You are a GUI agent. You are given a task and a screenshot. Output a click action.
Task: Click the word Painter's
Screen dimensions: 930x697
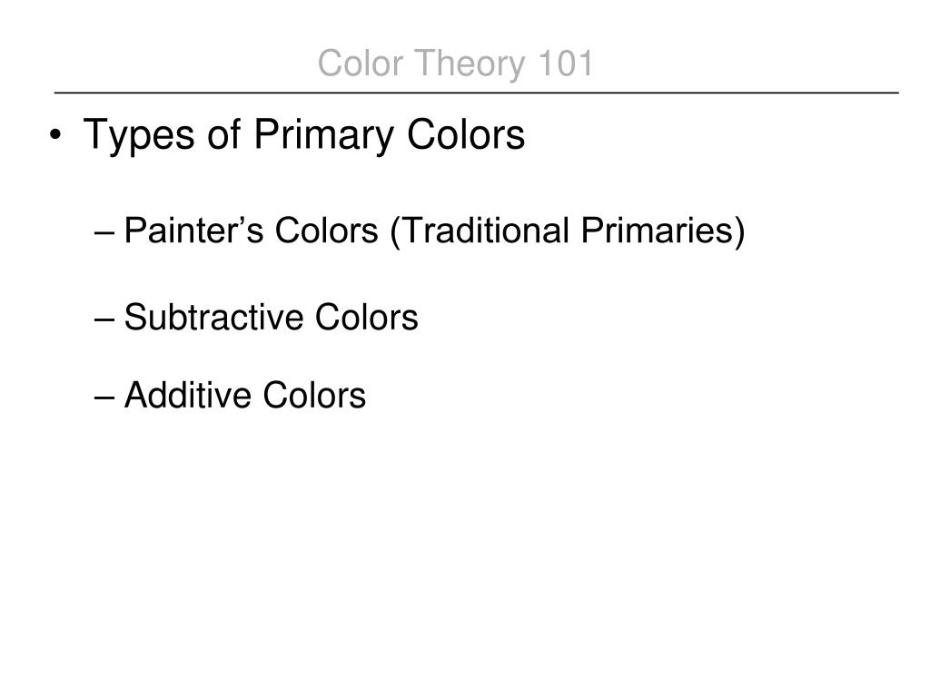(x=193, y=230)
